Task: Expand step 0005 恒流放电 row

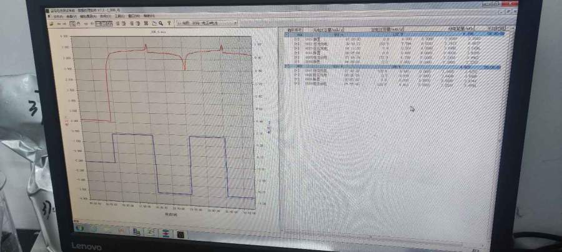Action: pyautogui.click(x=297, y=57)
